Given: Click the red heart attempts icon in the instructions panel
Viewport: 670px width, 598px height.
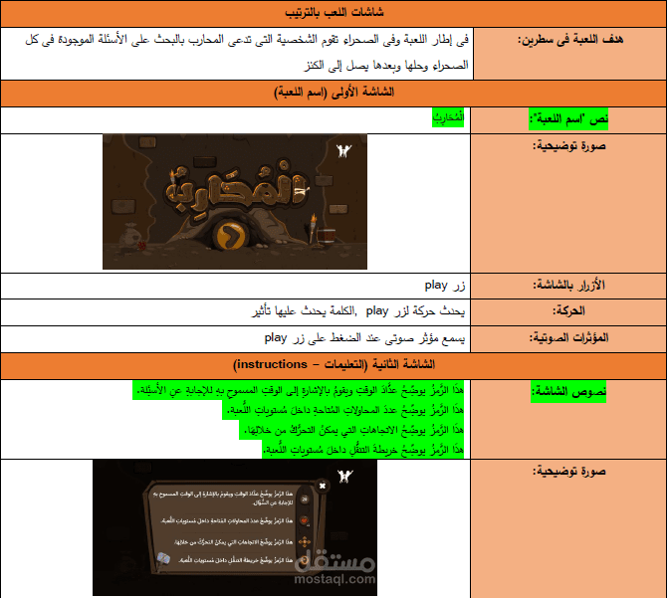Looking at the screenshot, I should coord(305,520).
